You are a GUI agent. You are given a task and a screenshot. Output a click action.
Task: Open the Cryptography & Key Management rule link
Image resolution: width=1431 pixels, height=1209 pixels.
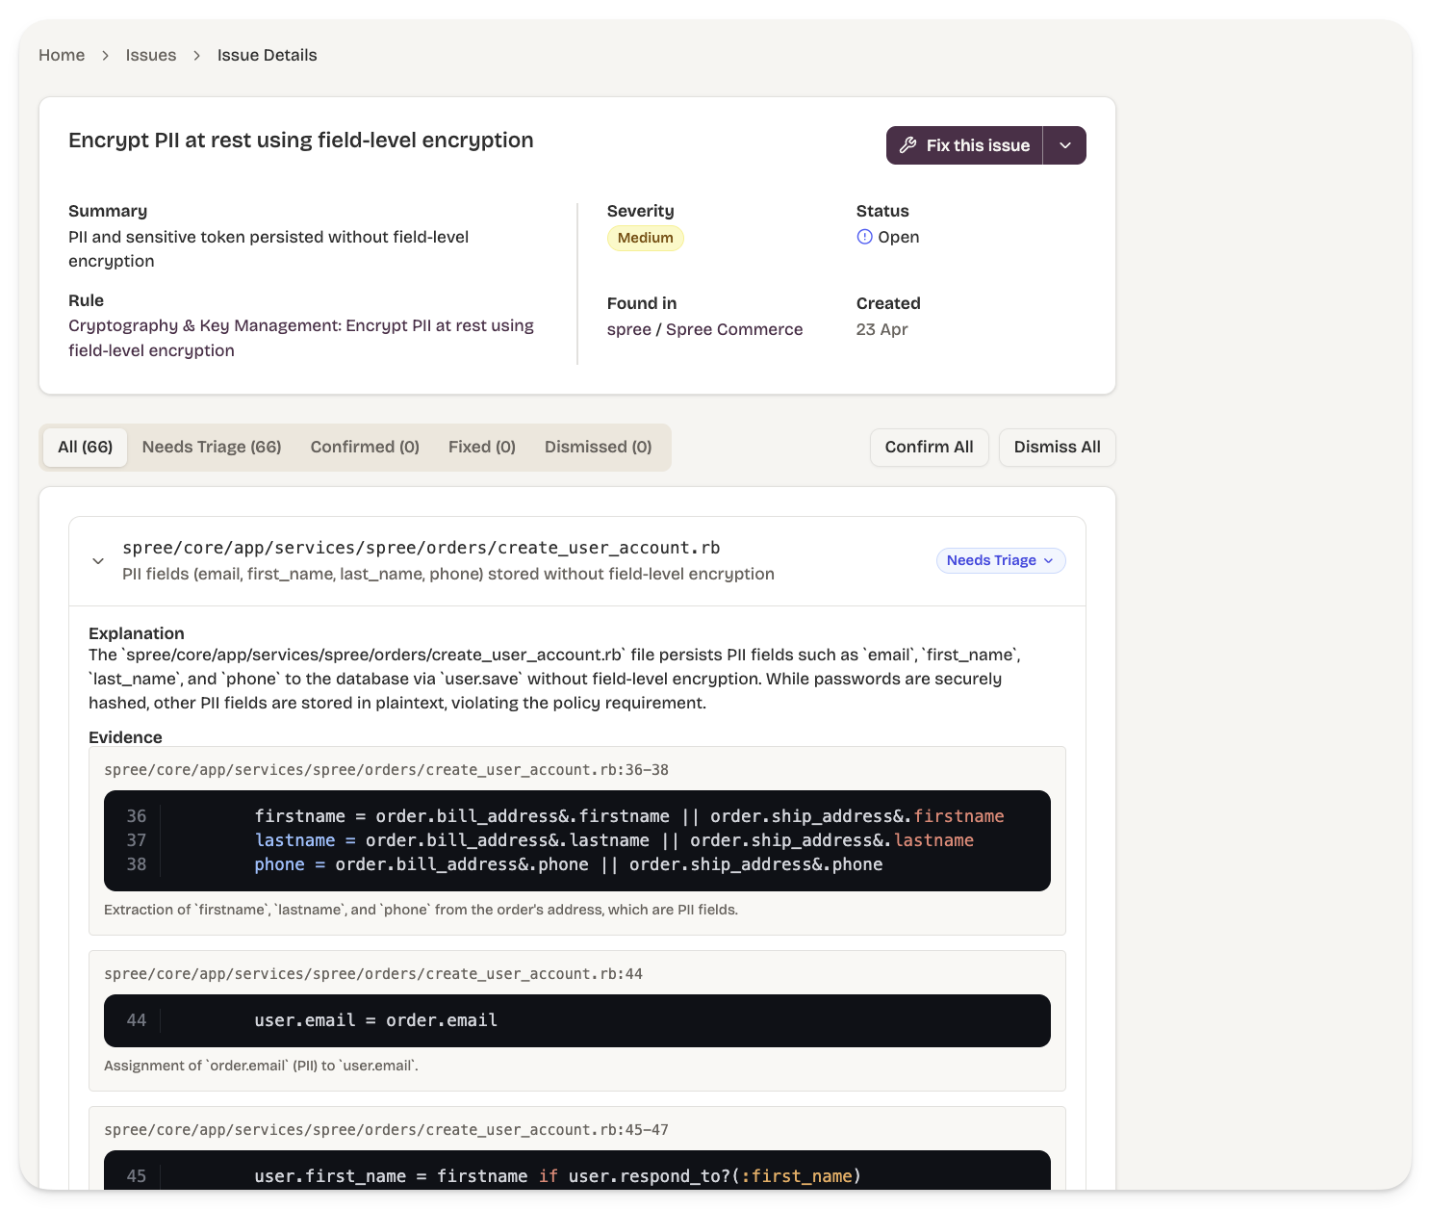(x=301, y=338)
